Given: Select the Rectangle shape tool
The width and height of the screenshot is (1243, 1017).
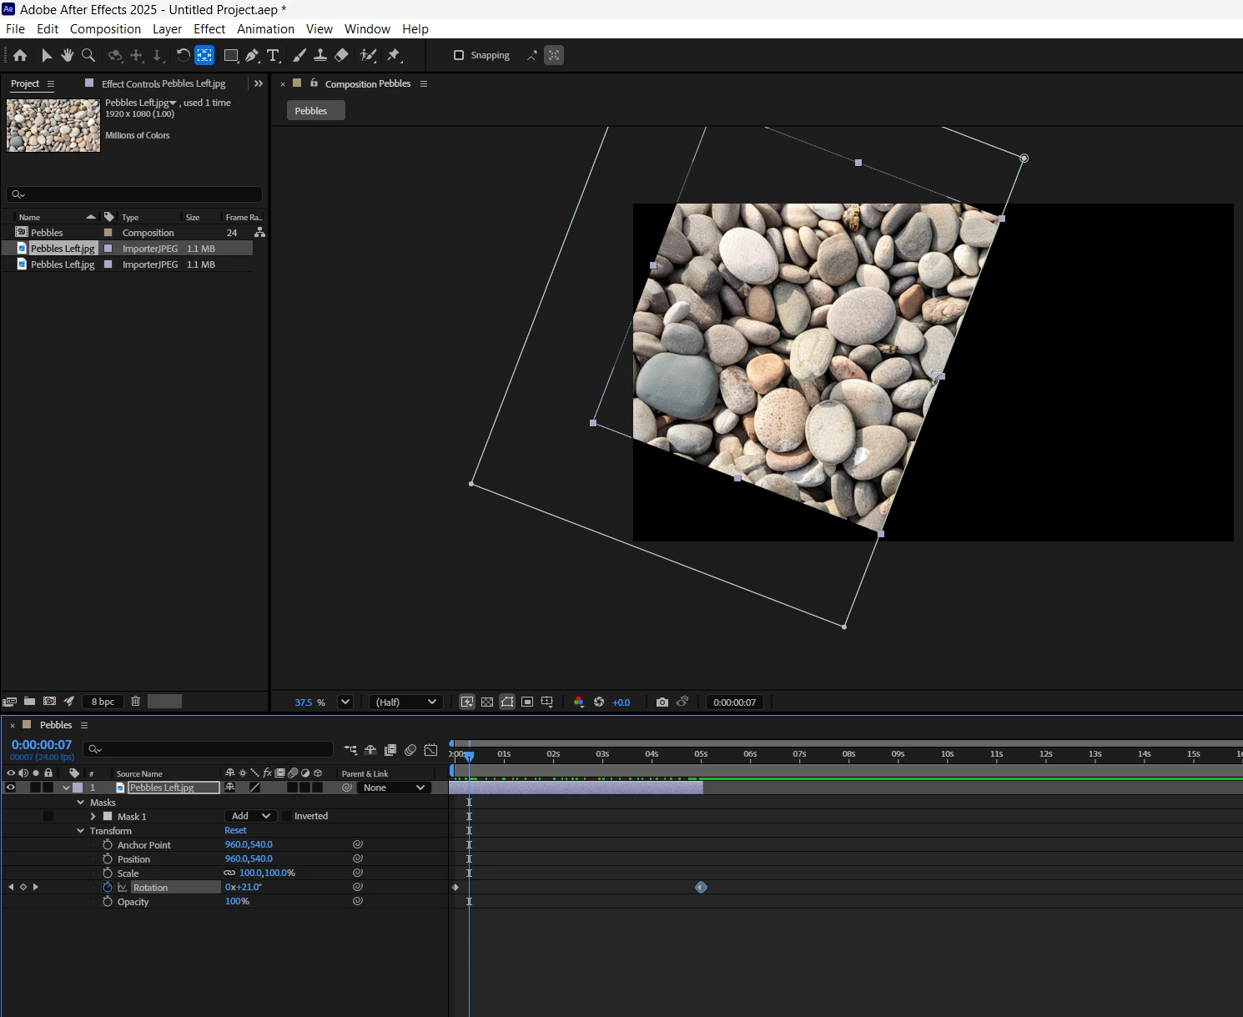Looking at the screenshot, I should [231, 56].
